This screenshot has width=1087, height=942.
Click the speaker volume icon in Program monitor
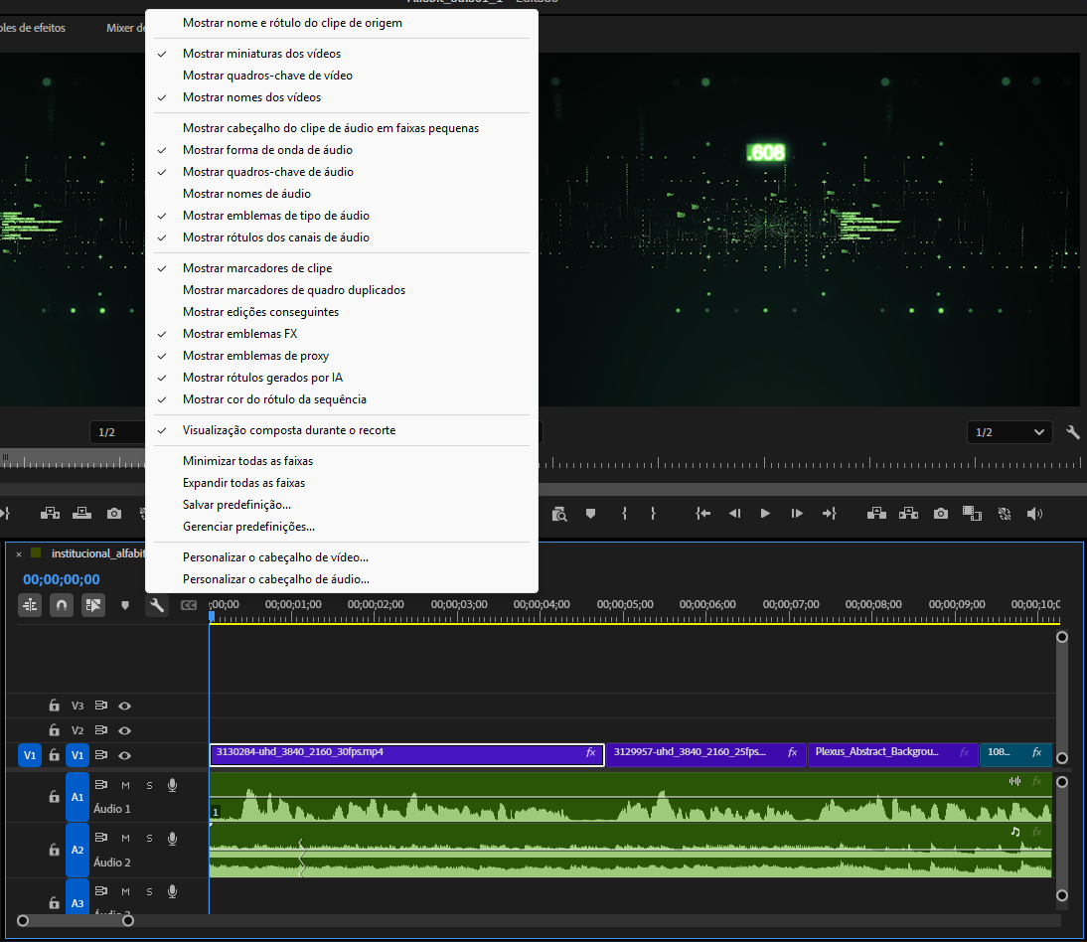tap(1035, 514)
